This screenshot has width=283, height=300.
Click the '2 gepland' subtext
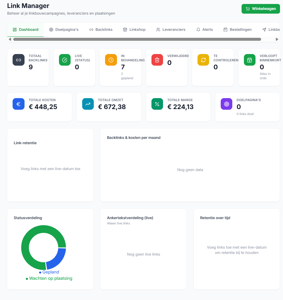point(127,76)
